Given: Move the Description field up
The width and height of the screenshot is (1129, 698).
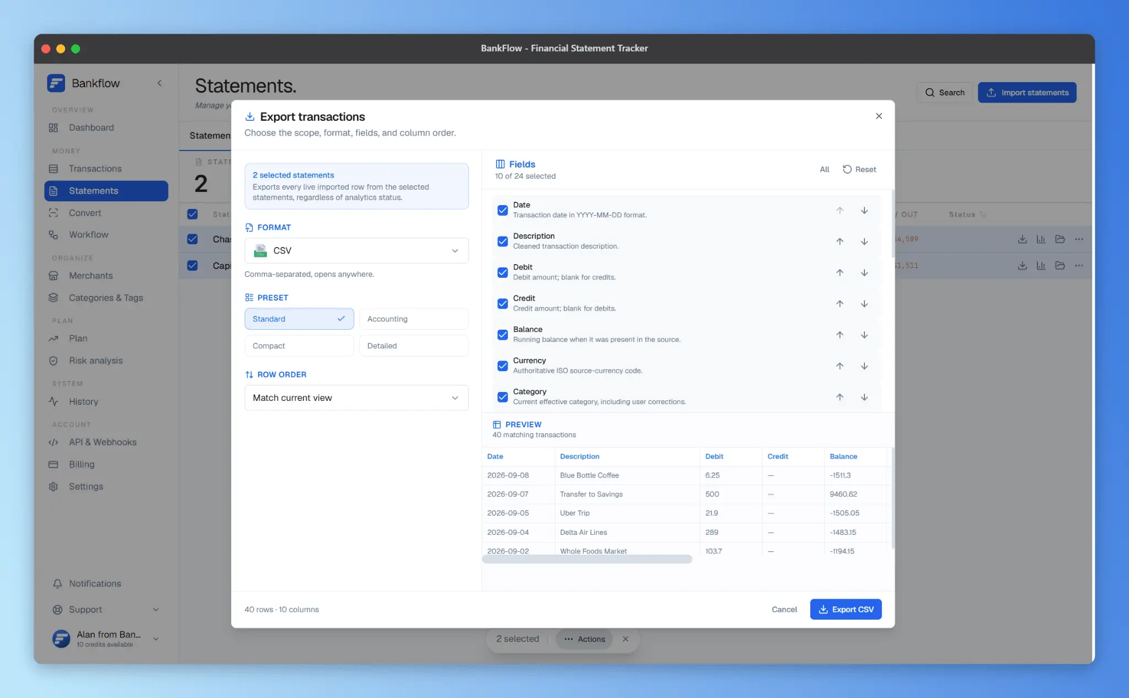Looking at the screenshot, I should click(x=840, y=241).
